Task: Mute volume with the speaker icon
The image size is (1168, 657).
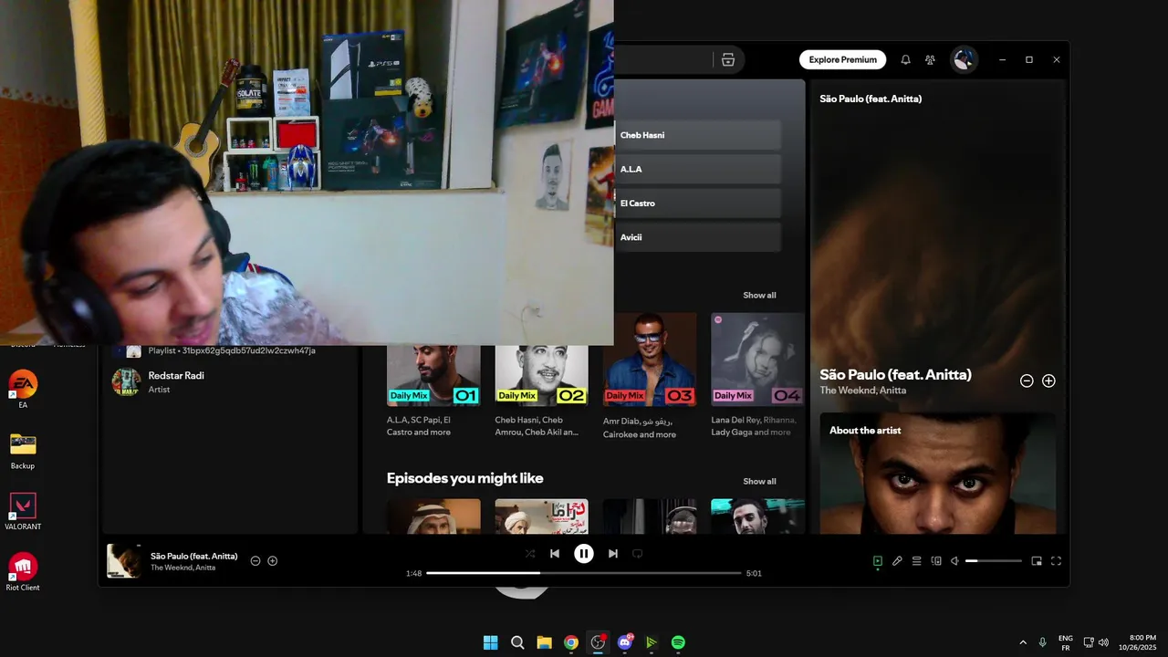Action: 954,561
